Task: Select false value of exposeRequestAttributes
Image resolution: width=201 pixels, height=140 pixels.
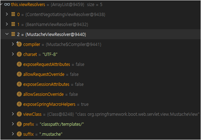Action: pos(80,64)
